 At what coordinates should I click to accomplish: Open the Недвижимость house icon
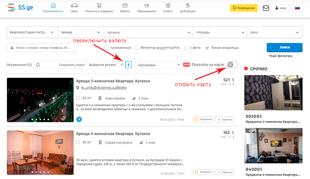tap(53, 5)
